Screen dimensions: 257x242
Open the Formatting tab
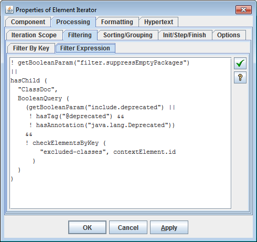[x=117, y=22]
